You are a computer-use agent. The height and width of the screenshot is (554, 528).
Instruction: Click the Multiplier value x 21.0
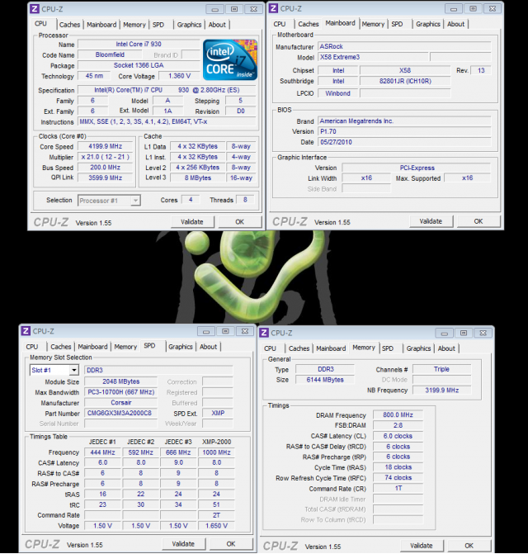pyautogui.click(x=105, y=157)
